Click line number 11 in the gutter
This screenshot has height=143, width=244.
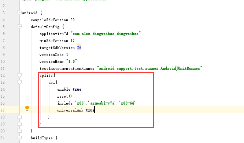(x=3, y=68)
